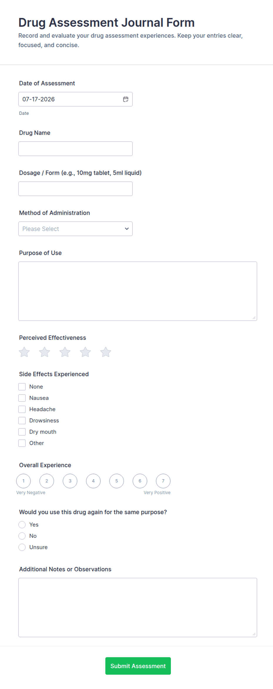
Task: Select the second effectiveness star
Action: point(45,352)
